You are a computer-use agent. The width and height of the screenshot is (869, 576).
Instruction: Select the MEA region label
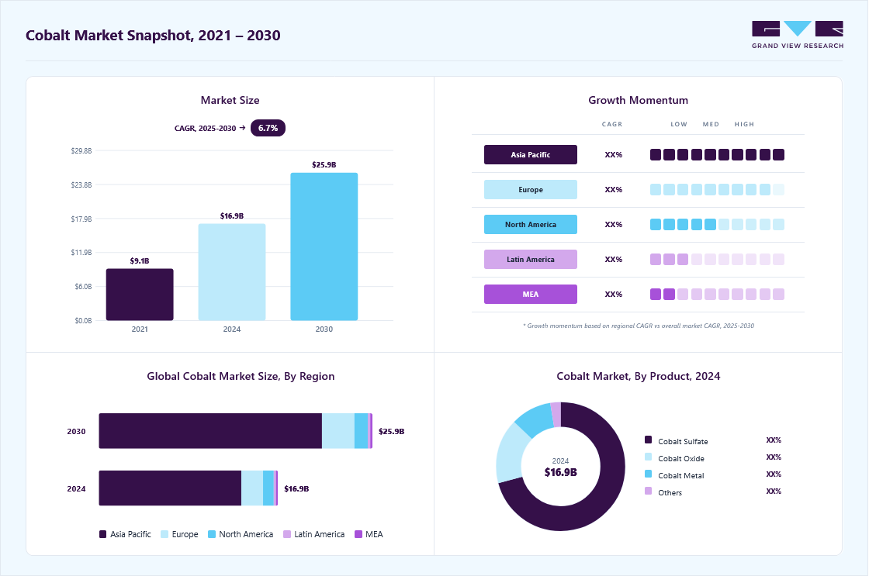point(531,294)
